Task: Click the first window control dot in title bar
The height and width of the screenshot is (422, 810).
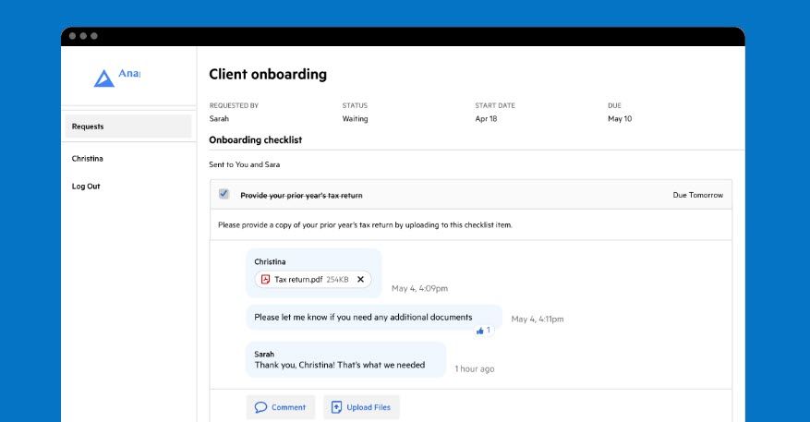Action: pyautogui.click(x=72, y=36)
